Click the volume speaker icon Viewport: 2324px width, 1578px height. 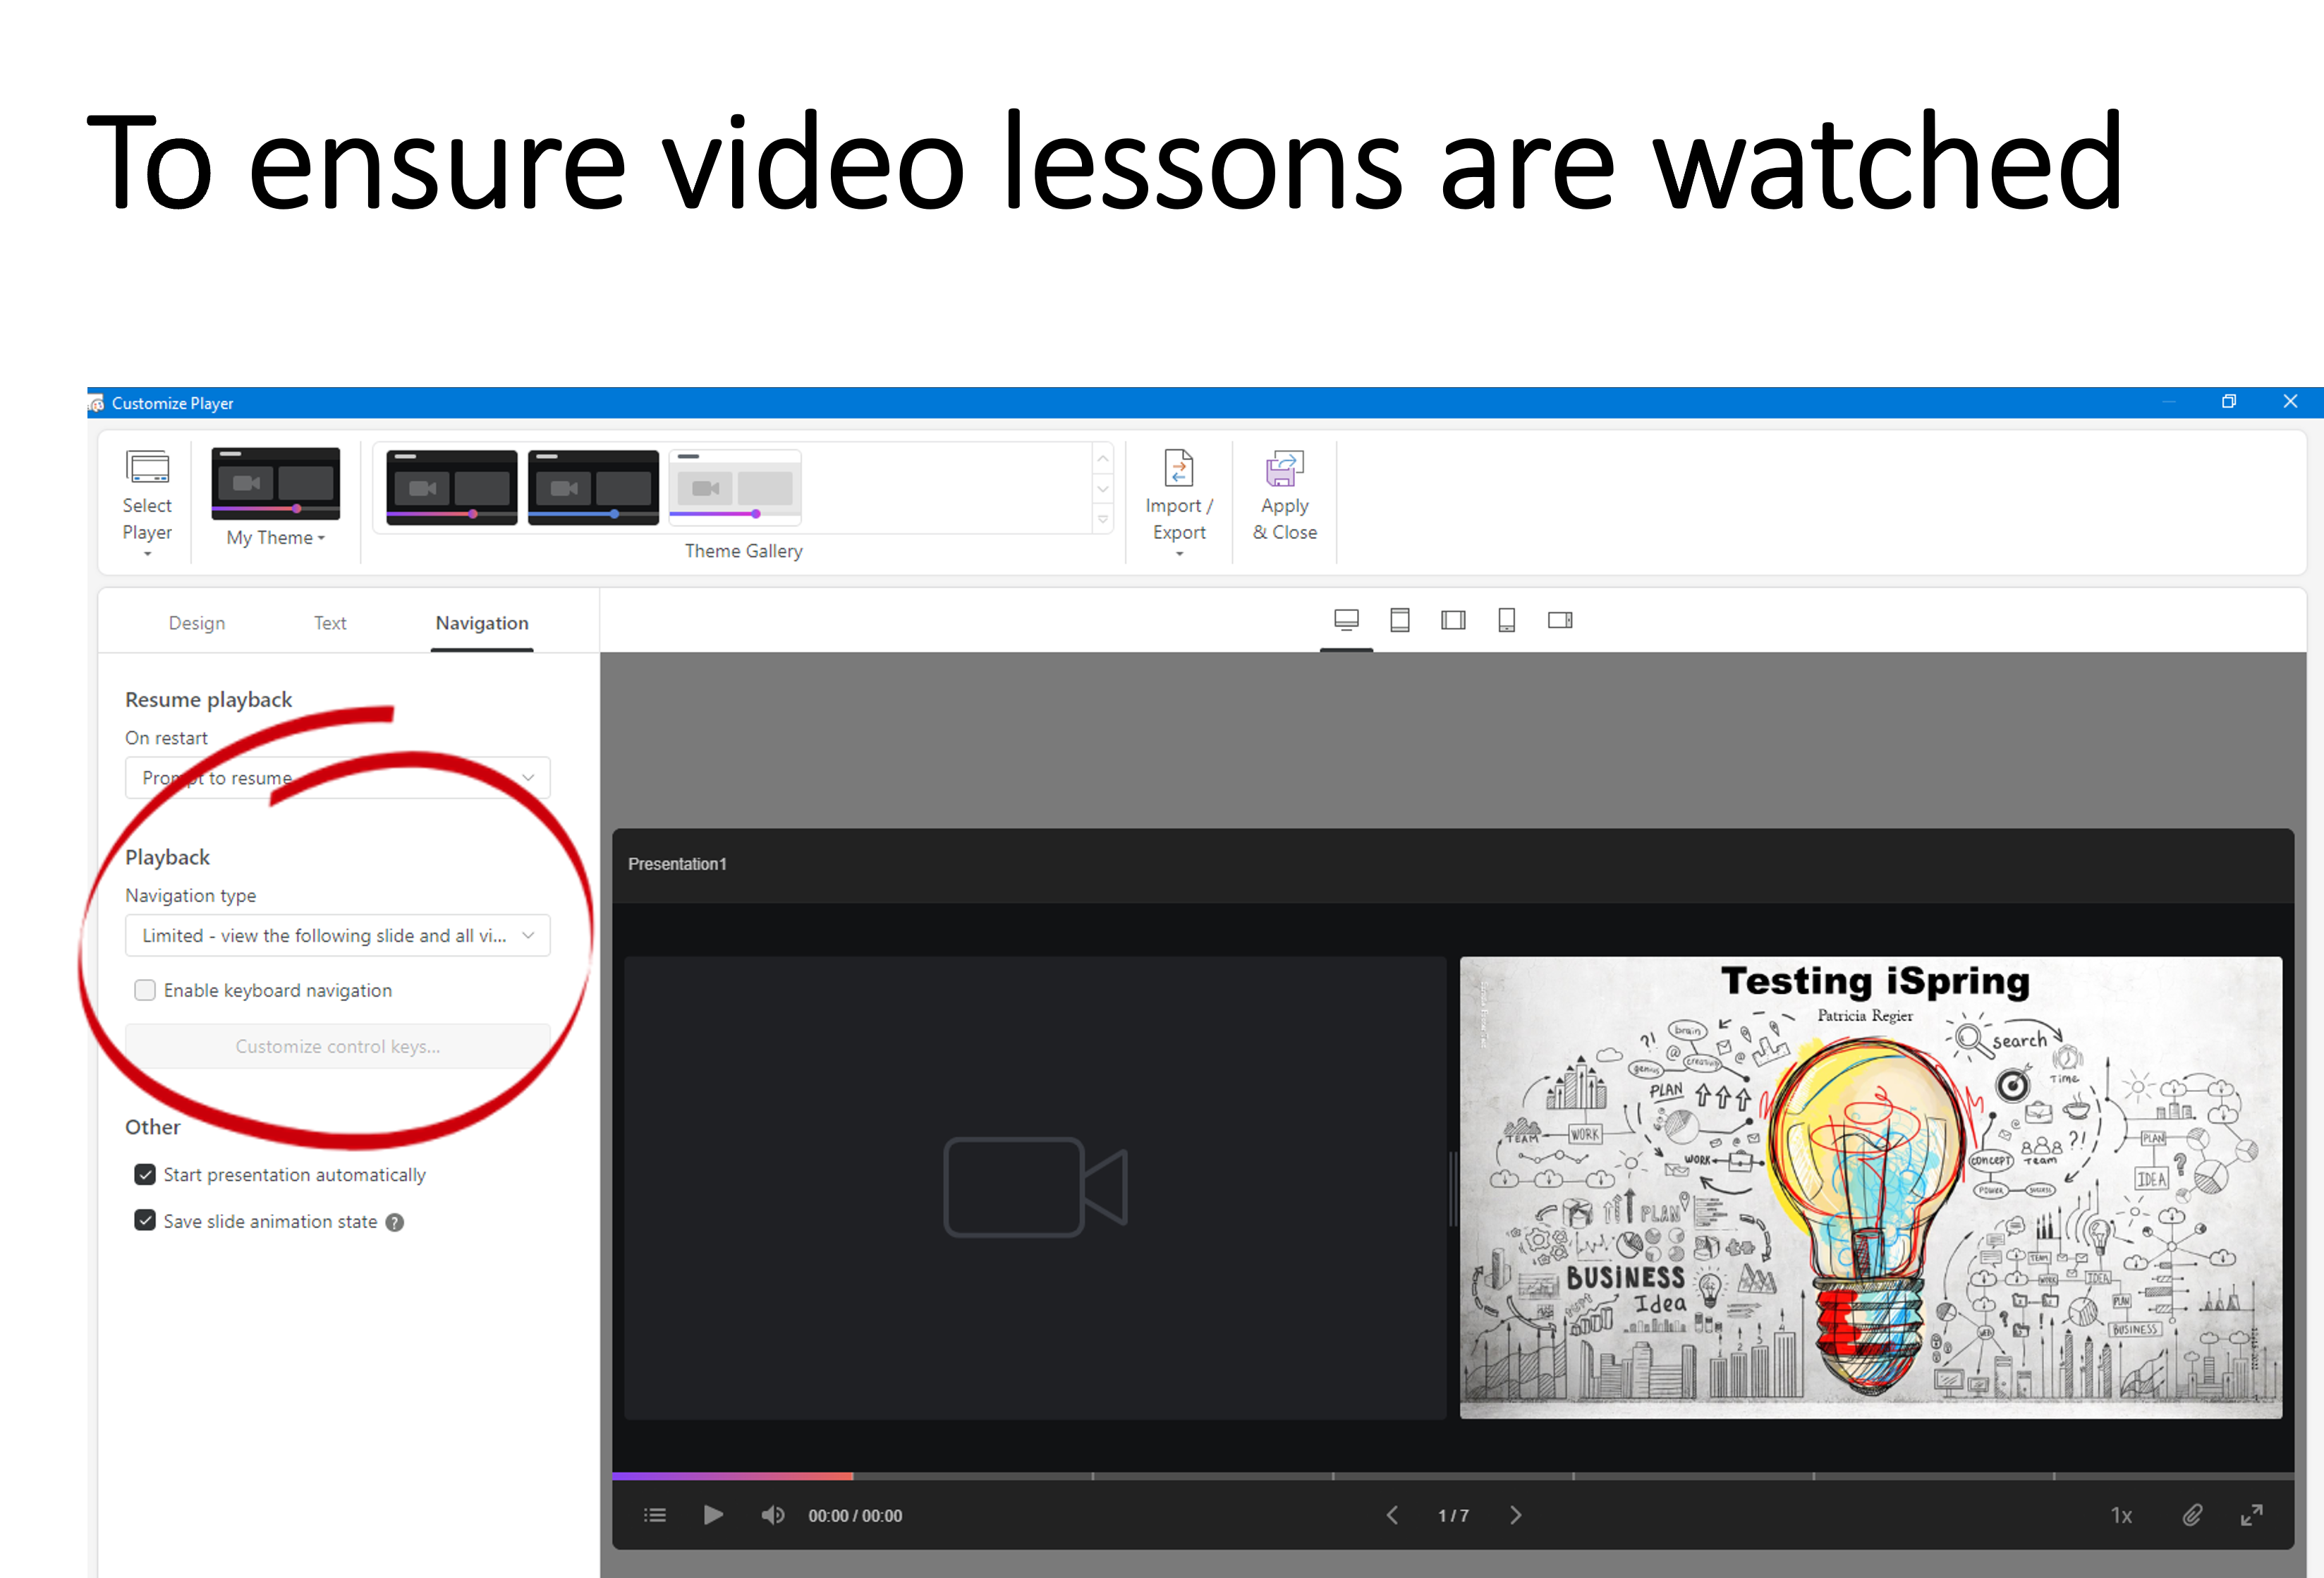coord(772,1515)
